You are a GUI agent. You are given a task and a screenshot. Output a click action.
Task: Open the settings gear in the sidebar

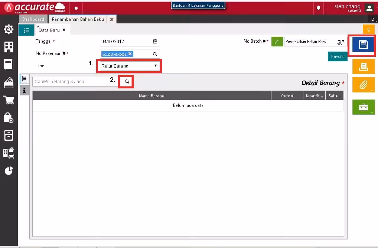click(x=9, y=29)
